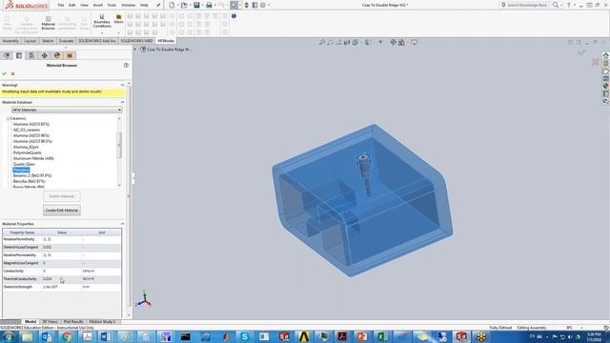Open Chrome from the taskbar
The image size is (610, 343).
(67, 336)
